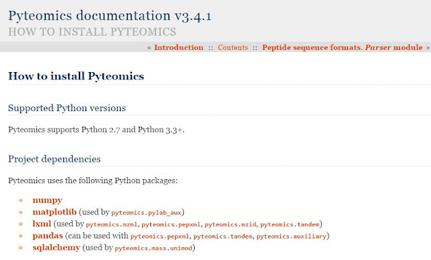
Task: Open the Peptide sequence formats Parser module link
Action: tap(342, 47)
